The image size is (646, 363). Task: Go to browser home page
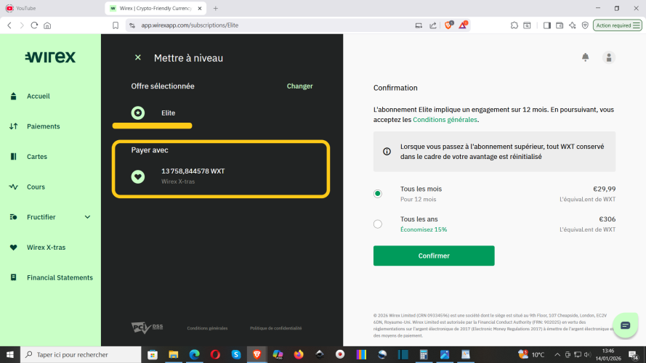pyautogui.click(x=47, y=25)
